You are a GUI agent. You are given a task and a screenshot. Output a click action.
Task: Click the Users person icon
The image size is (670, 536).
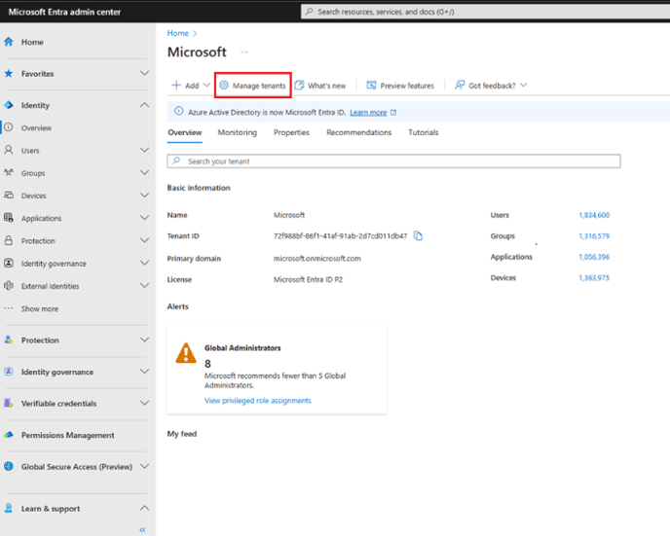point(9,150)
